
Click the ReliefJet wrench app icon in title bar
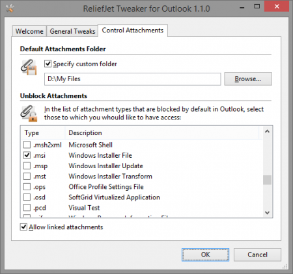pyautogui.click(x=10, y=8)
